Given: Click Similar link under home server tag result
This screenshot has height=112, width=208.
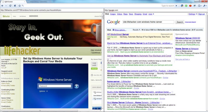Looking at the screenshot, I should tap(136, 88).
